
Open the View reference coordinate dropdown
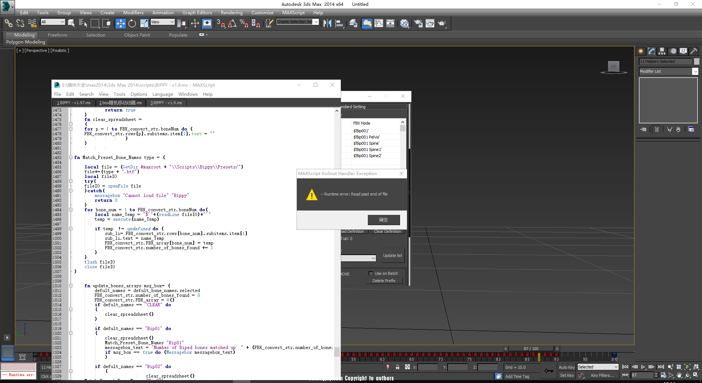162,22
